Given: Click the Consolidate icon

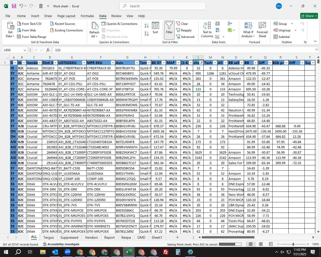Looking at the screenshot, I should (x=230, y=24).
